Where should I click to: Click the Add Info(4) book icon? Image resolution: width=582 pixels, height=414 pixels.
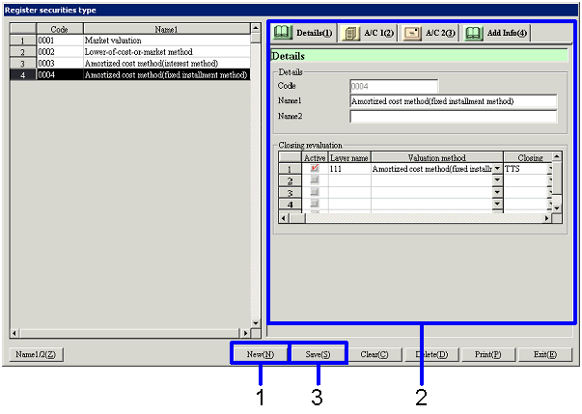tap(473, 33)
